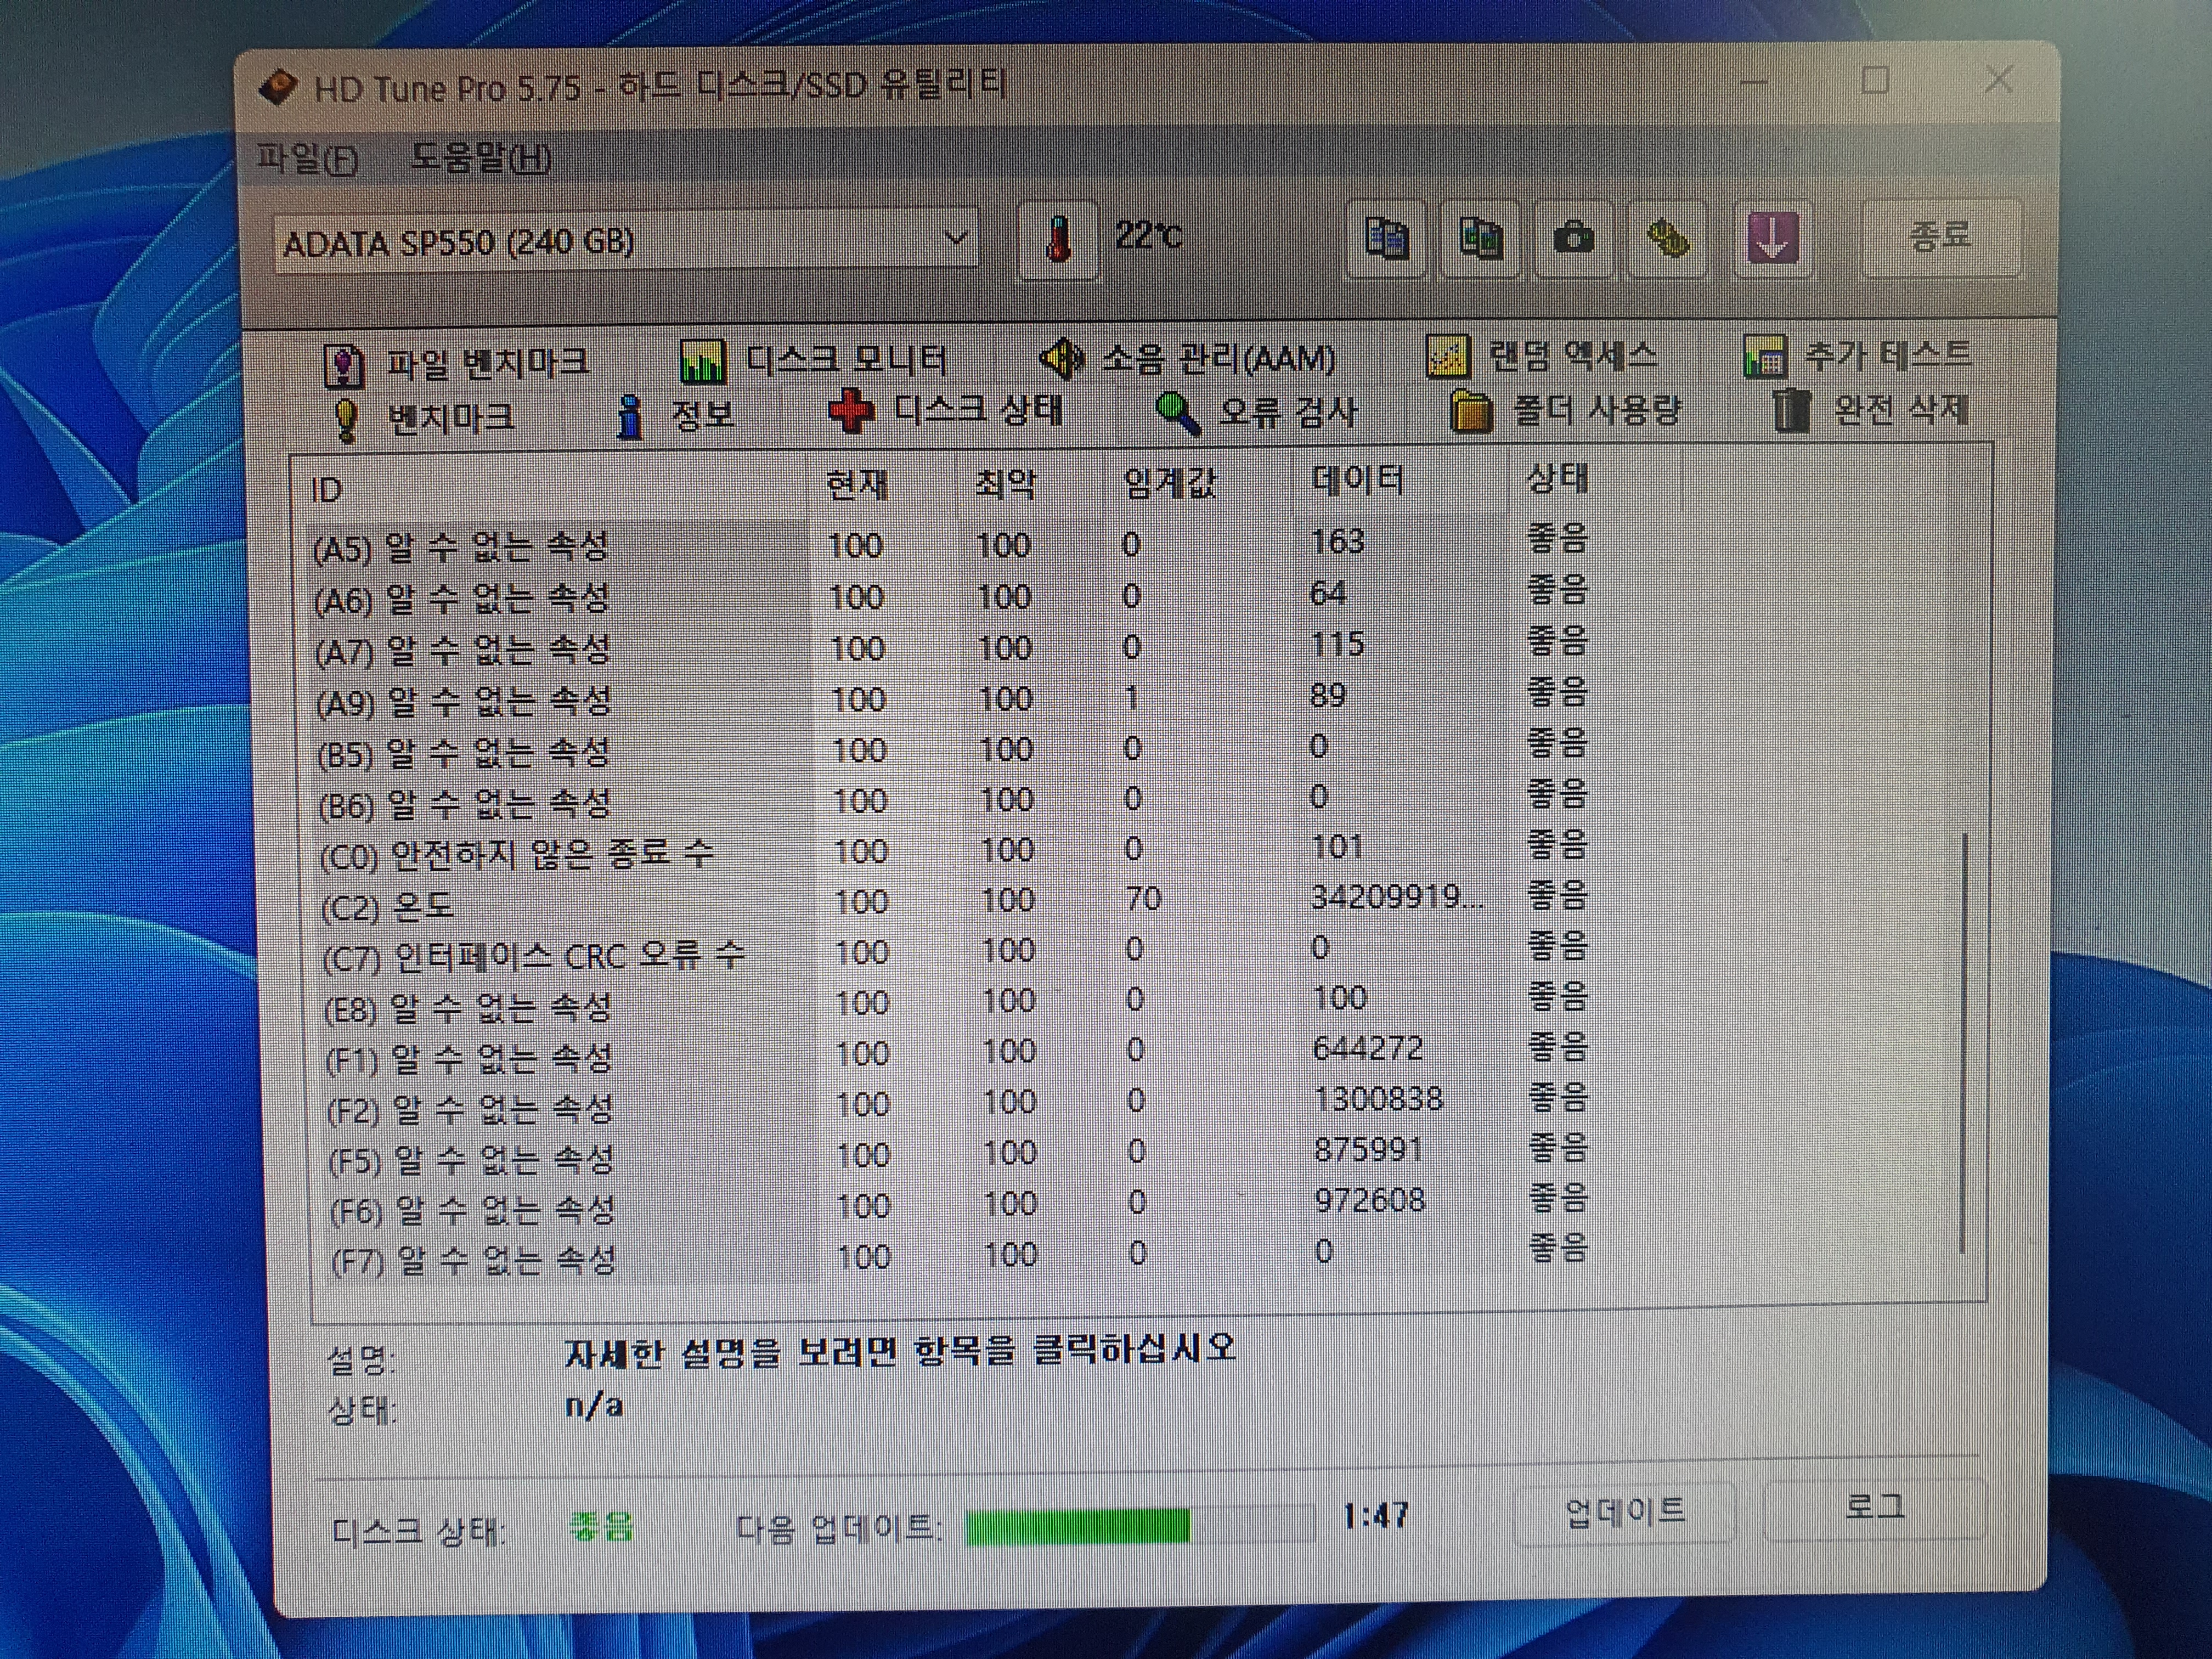2212x1659 pixels.
Task: Click the copy screenshot to clipboard icon
Action: click(x=1480, y=239)
